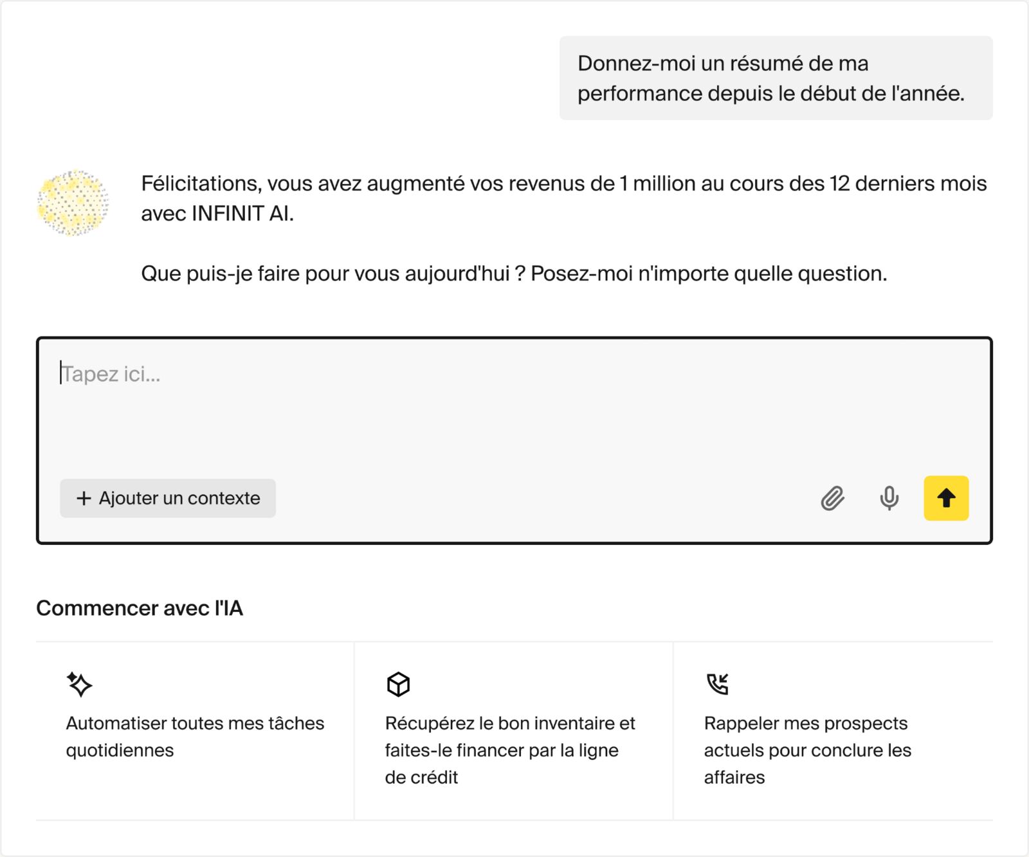Click the yellow dotted AI avatar

pyautogui.click(x=73, y=203)
